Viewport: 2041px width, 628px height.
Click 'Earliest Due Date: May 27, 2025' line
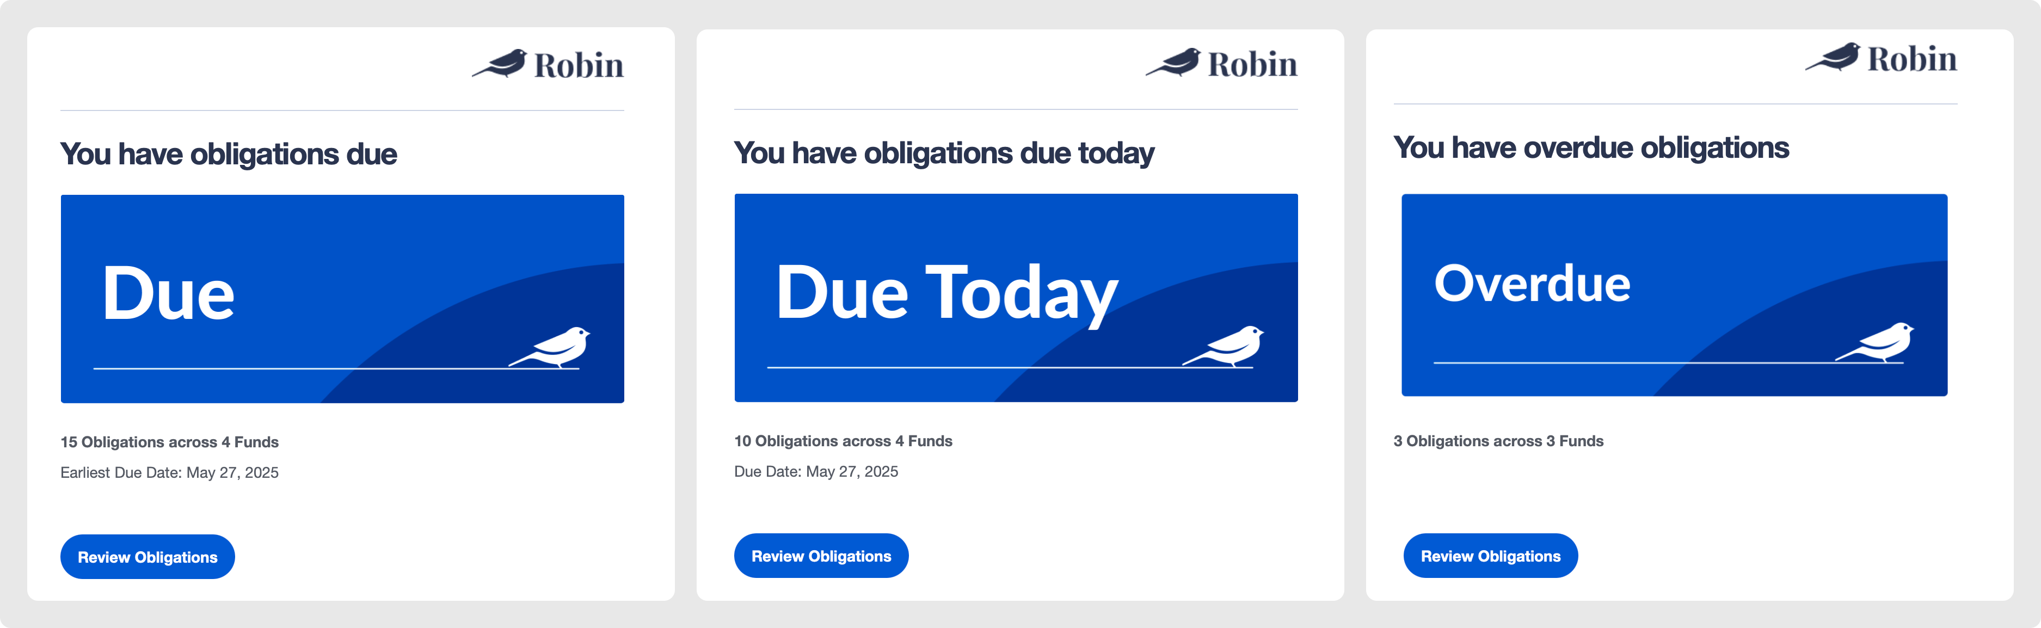pyautogui.click(x=170, y=473)
